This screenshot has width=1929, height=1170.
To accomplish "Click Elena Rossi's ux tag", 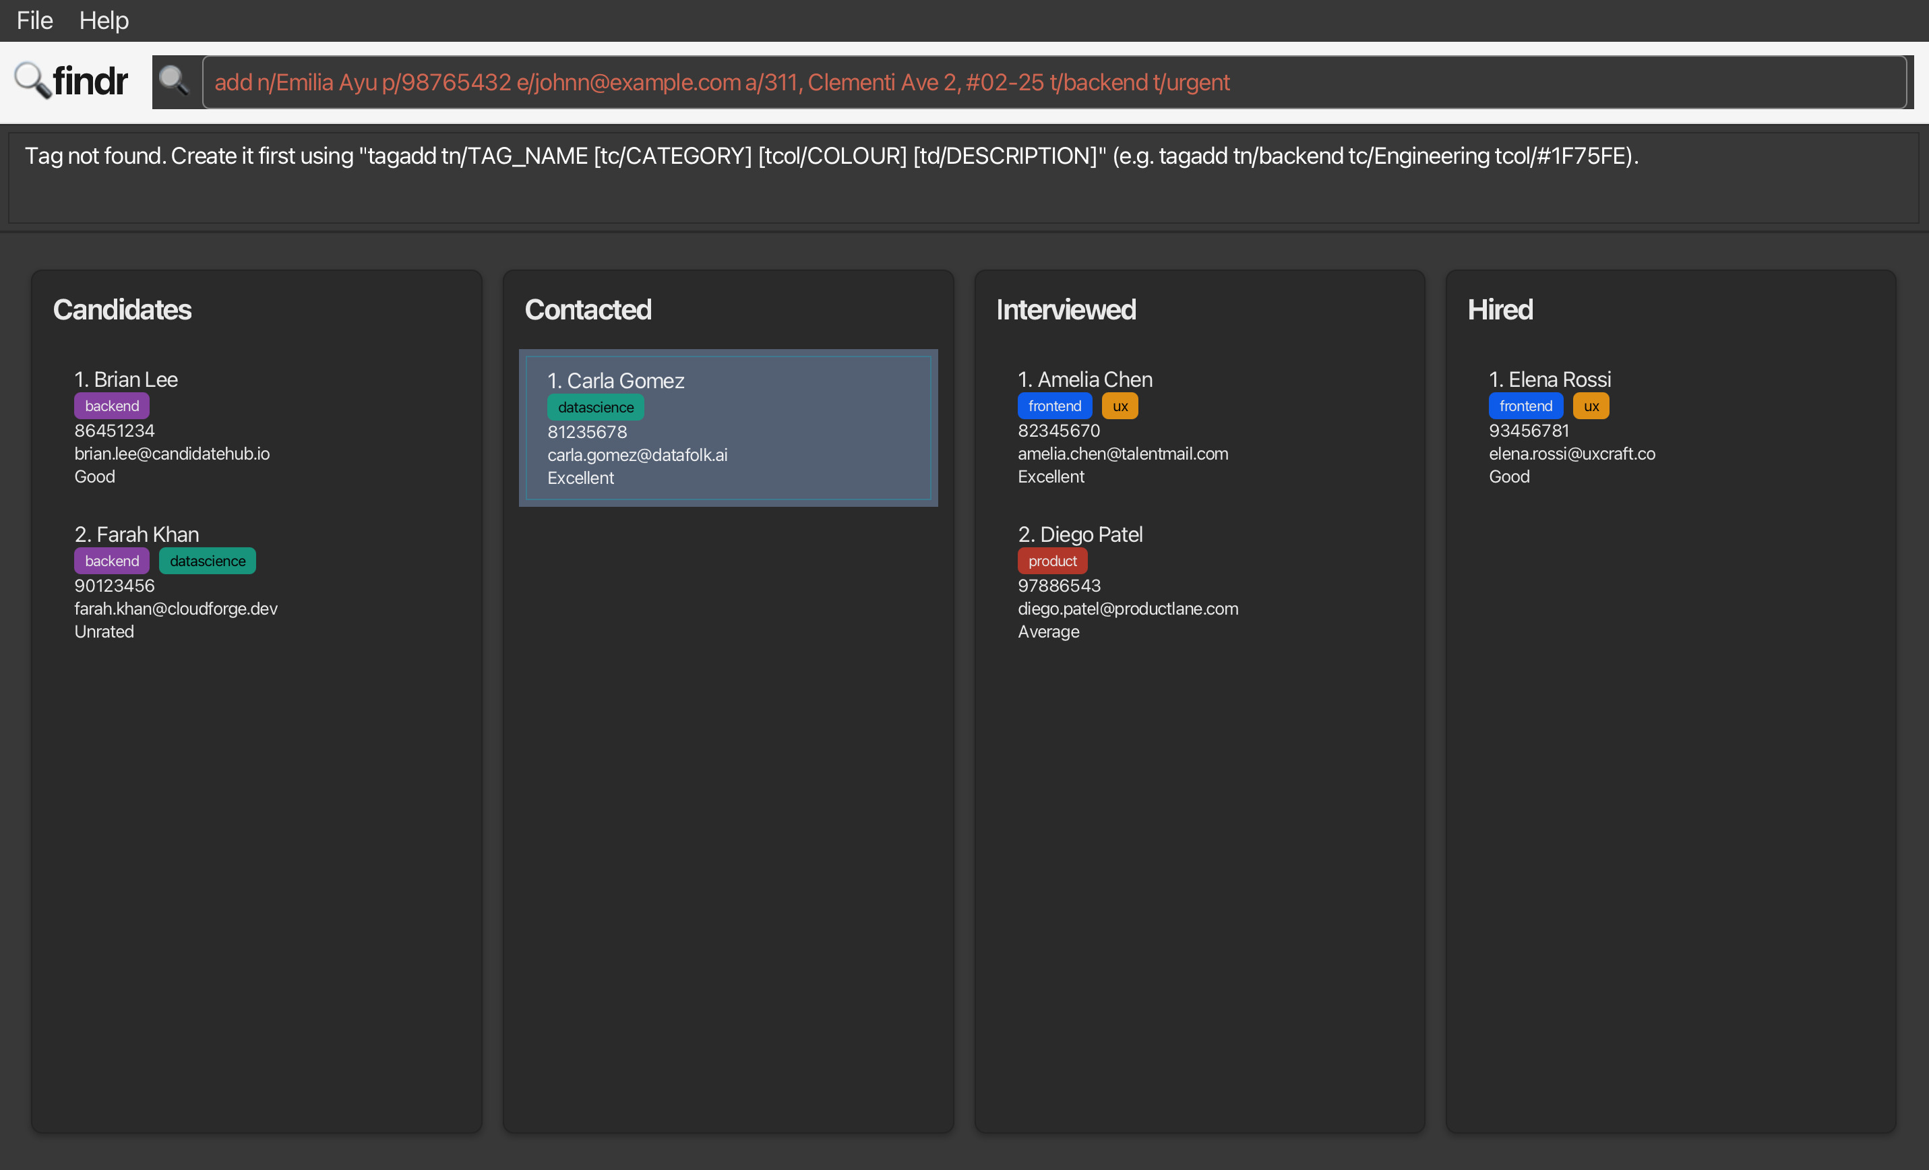I will [1591, 406].
